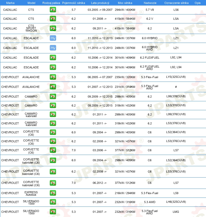
Task: Click petrol fuel icon in Cadillac CTS 5.7 row
Action: point(53,10)
